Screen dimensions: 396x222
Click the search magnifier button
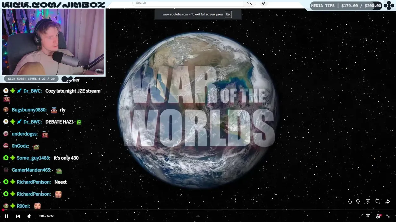point(250,3)
